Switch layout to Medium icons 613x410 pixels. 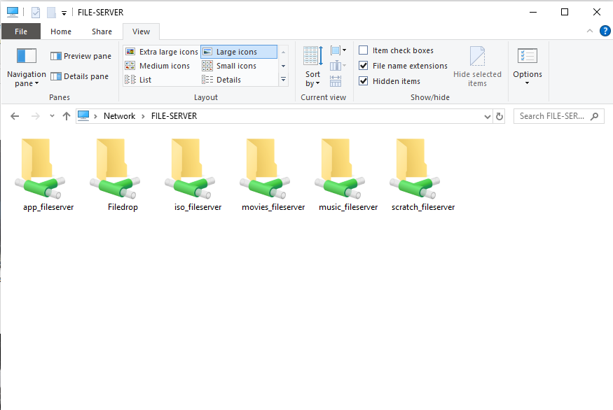click(x=158, y=66)
